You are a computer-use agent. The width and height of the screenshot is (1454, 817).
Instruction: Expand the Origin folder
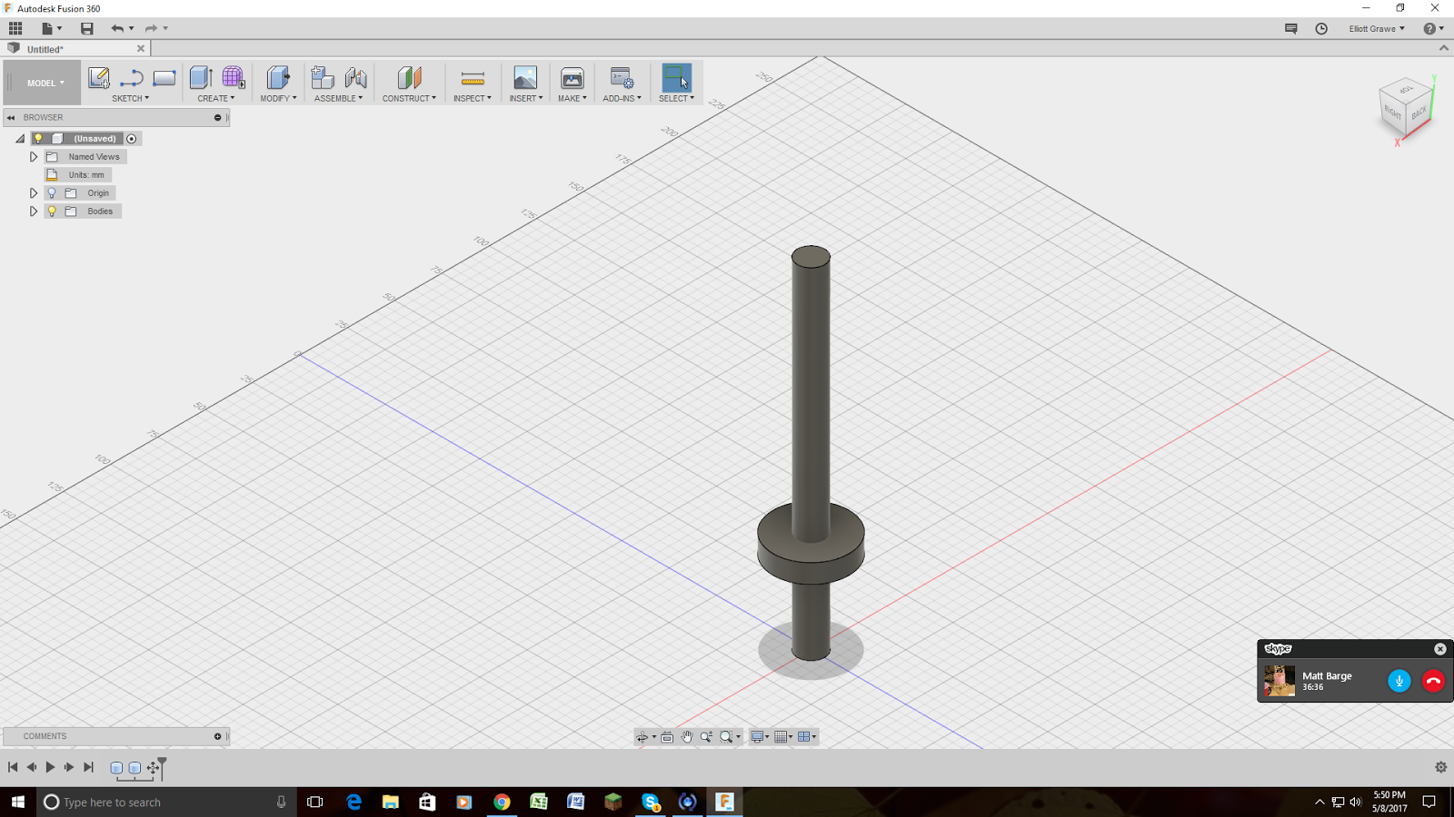pos(34,193)
